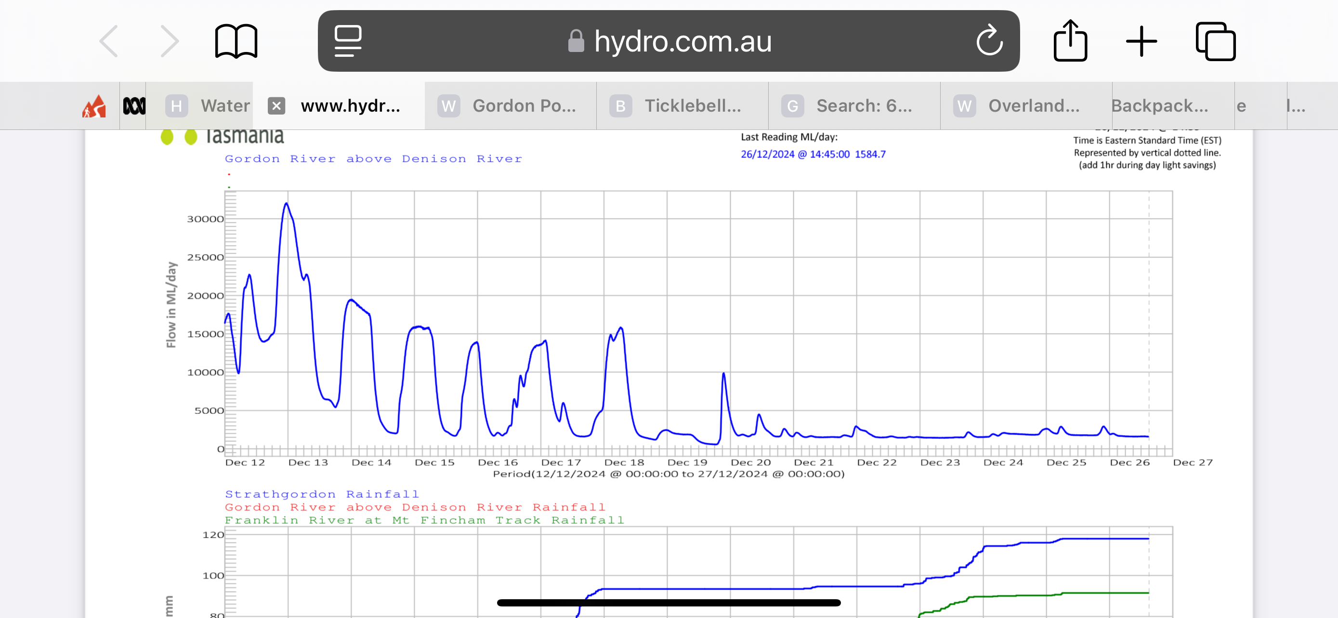
Task: Click the red 'Gordon River above Denison River Rainfall' legend
Action: [x=415, y=507]
